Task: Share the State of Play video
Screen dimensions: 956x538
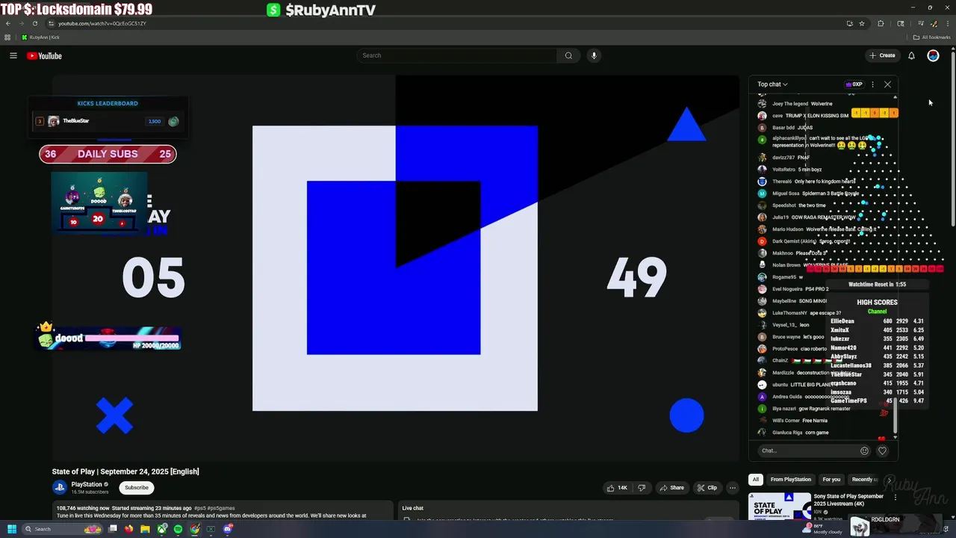Action: coord(671,488)
